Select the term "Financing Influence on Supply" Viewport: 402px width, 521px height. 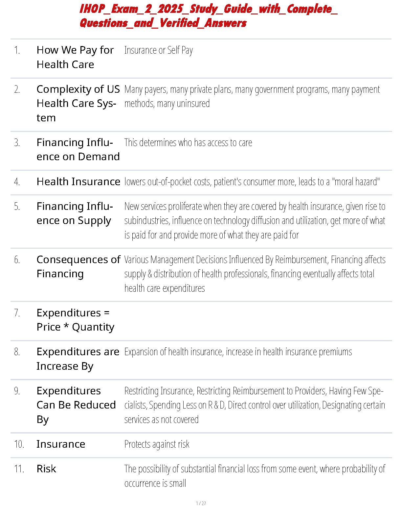(x=75, y=213)
